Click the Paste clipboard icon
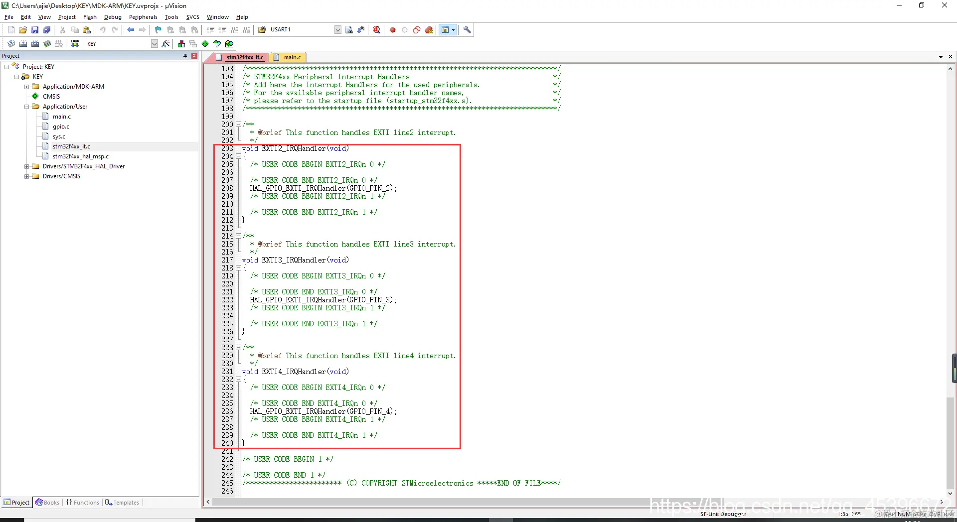Image resolution: width=957 pixels, height=522 pixels. [87, 30]
